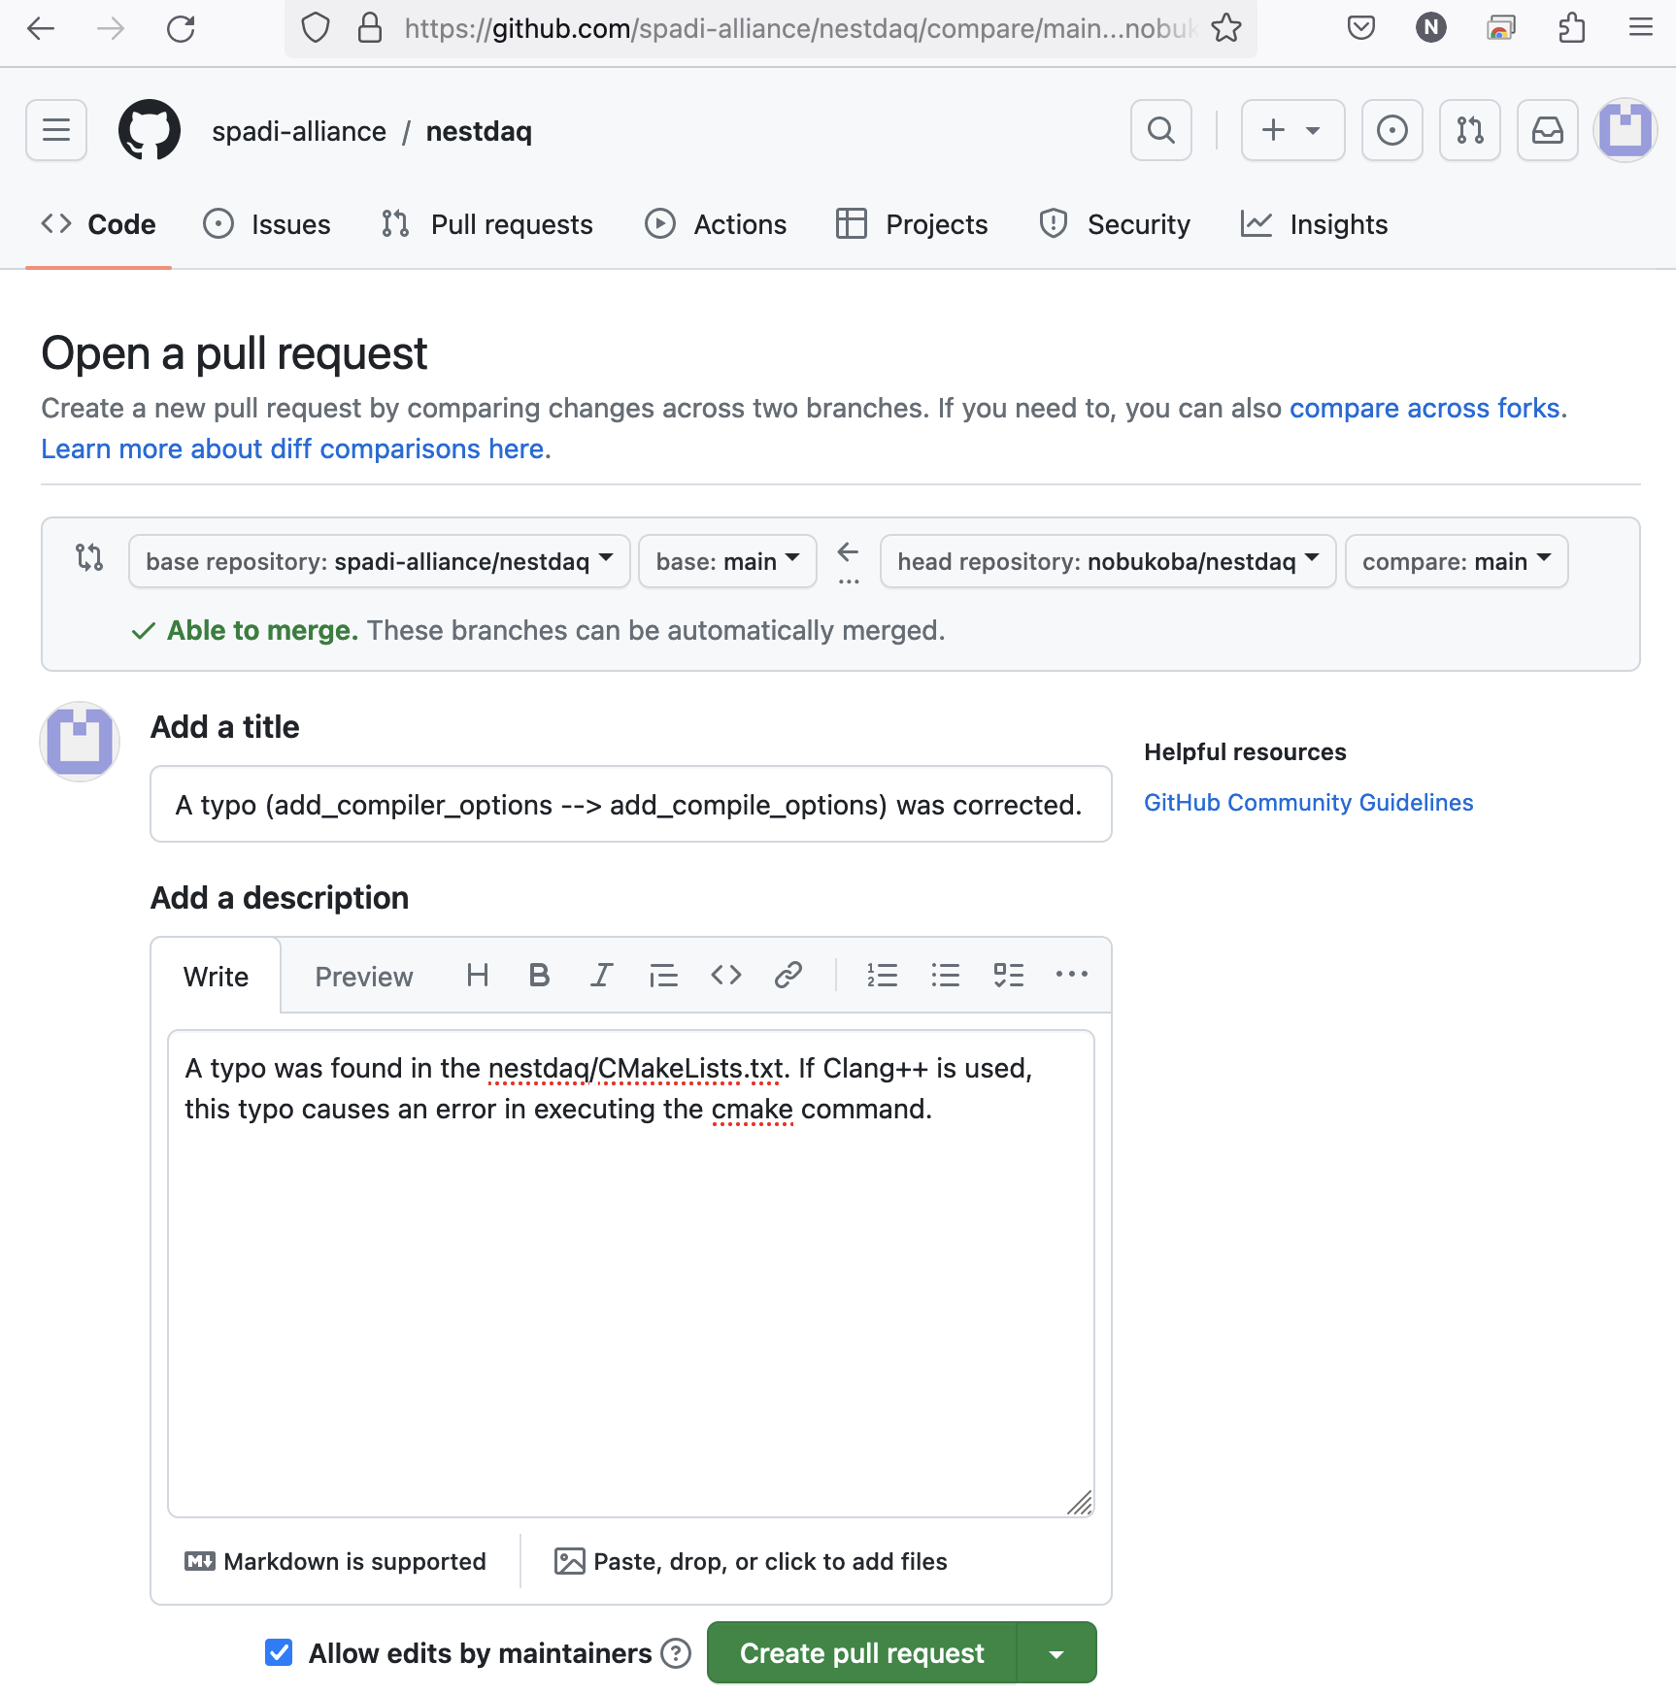Expand the compare: main branch dropdown
Screen dimensions: 1676x1695
(1456, 561)
